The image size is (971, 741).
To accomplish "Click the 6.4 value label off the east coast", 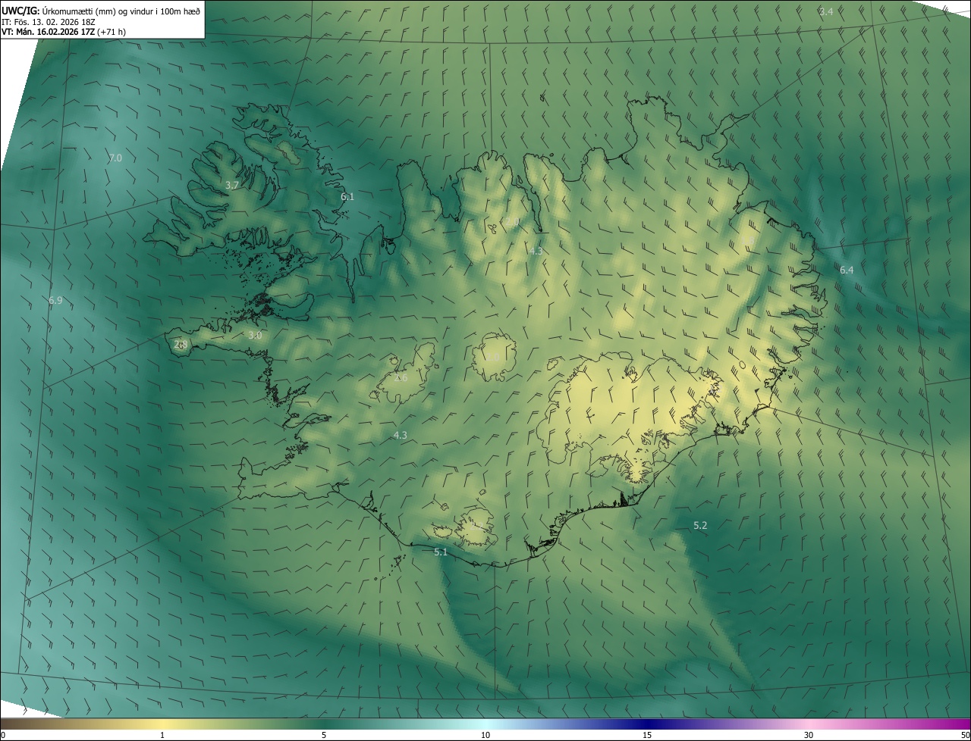I will 847,270.
